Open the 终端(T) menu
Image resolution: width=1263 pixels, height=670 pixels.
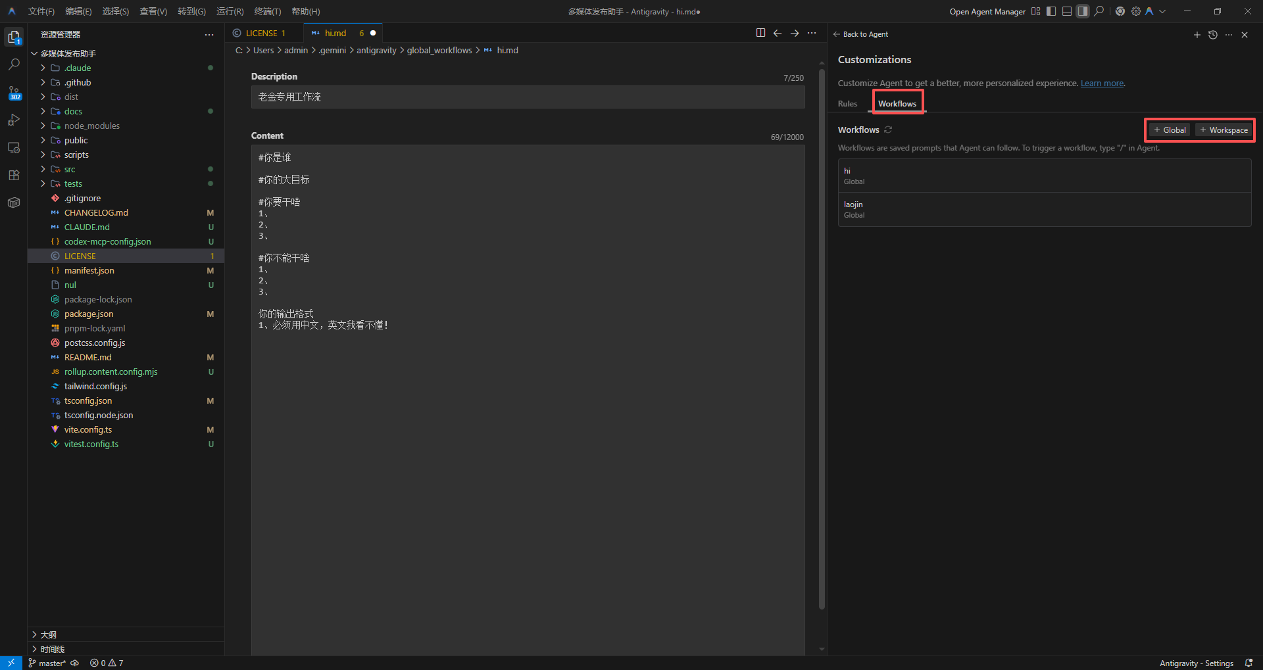coord(268,11)
